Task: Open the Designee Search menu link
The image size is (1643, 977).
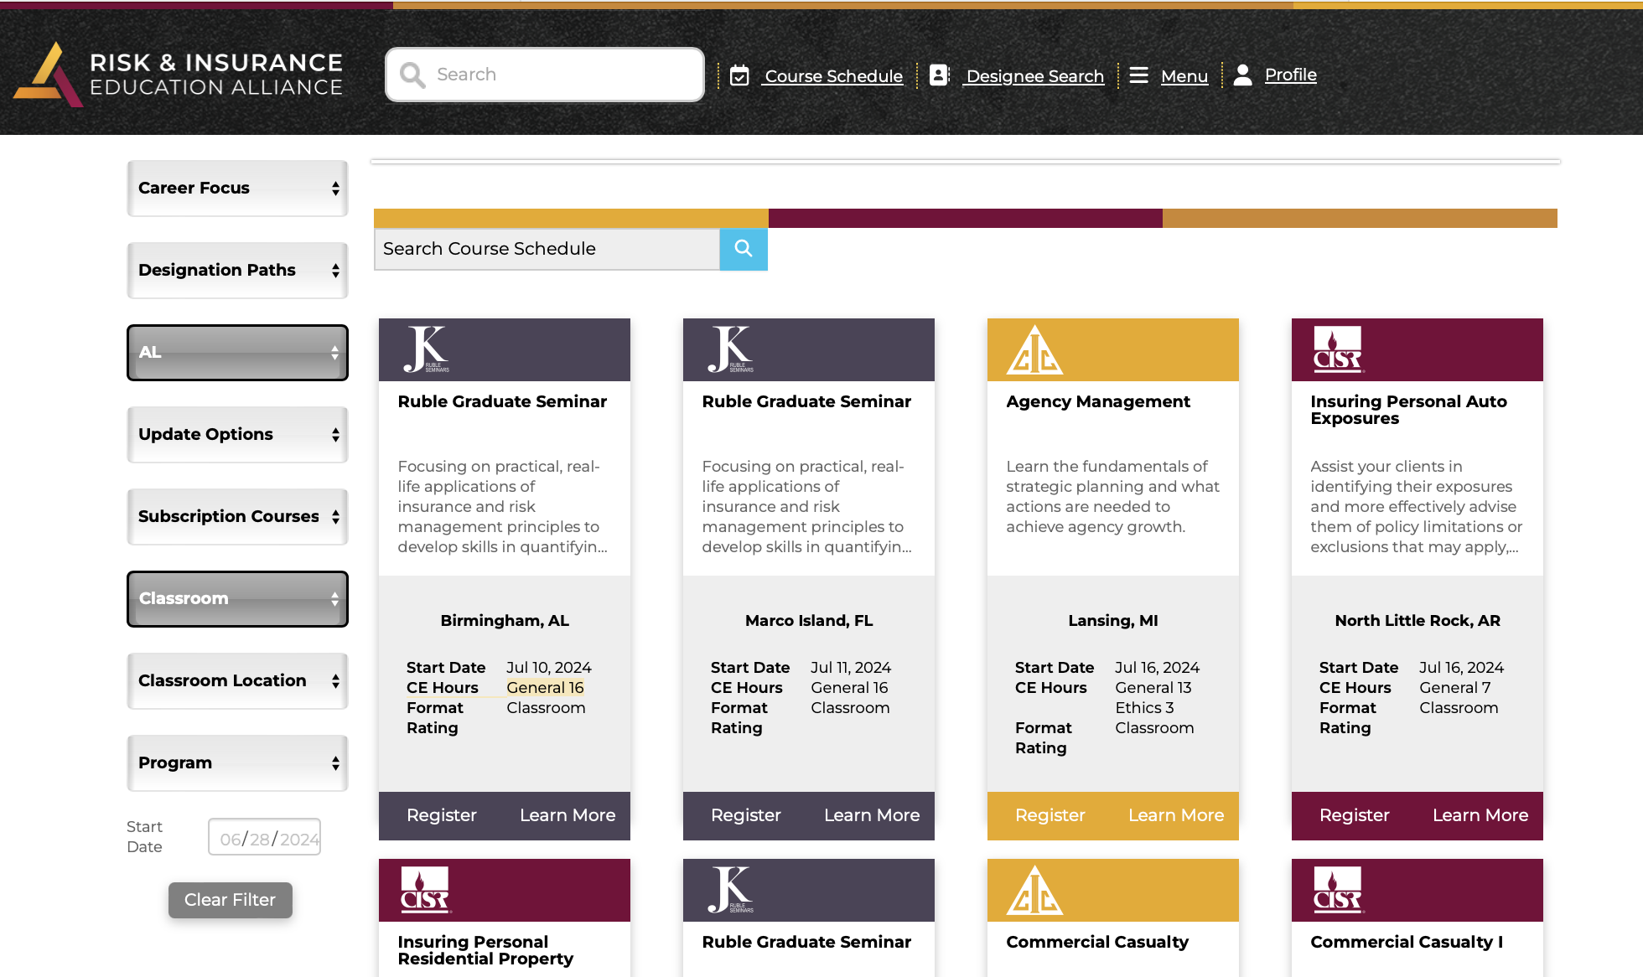Action: pos(1034,76)
